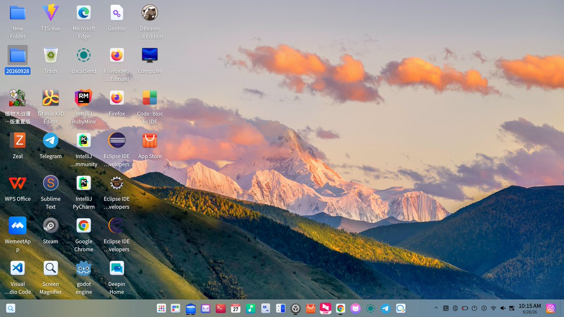The image size is (564, 317).
Task: Open the Computer desktop icon
Action: coord(149,55)
